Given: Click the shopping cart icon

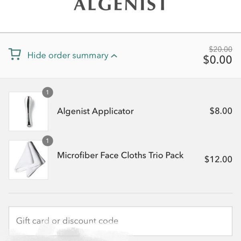Looking at the screenshot, I should tap(15, 54).
